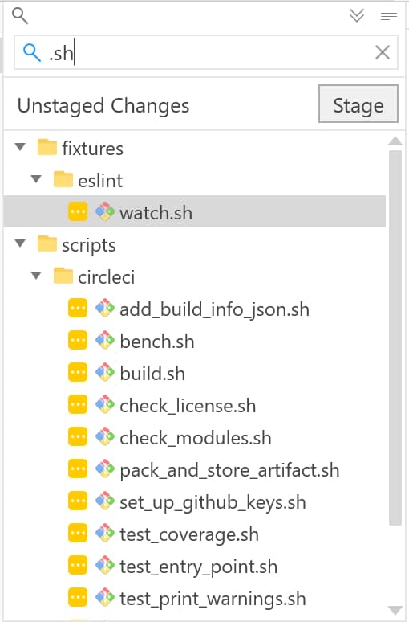The height and width of the screenshot is (622, 409).
Task: Collapse the scripts folder
Action: click(x=20, y=243)
